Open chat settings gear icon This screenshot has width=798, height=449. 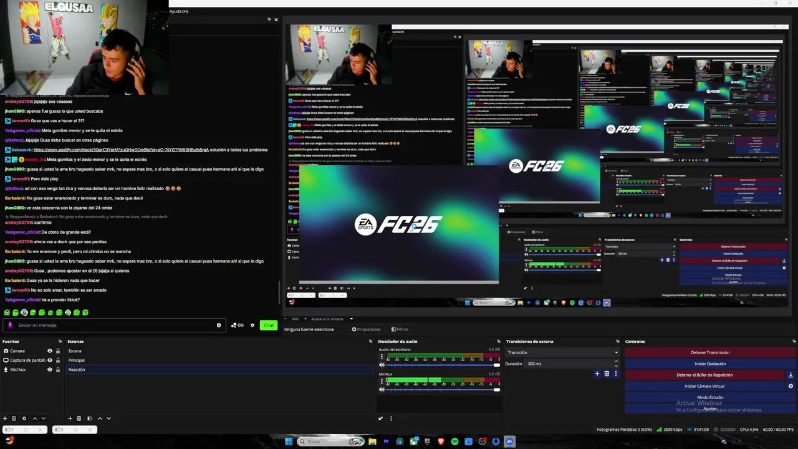click(x=252, y=325)
